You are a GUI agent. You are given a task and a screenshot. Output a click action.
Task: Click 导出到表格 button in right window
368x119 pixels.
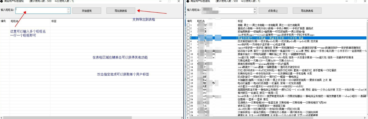pyautogui.click(x=307, y=11)
